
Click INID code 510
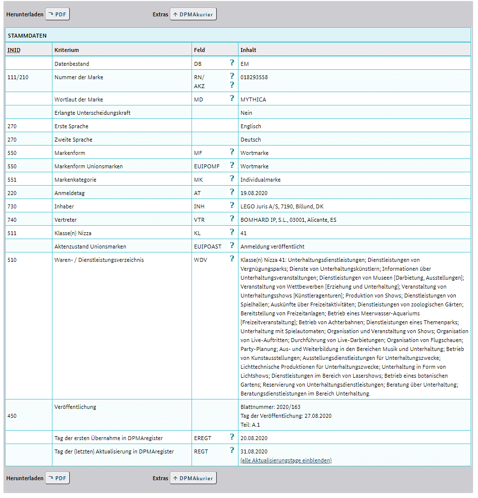coord(12,260)
